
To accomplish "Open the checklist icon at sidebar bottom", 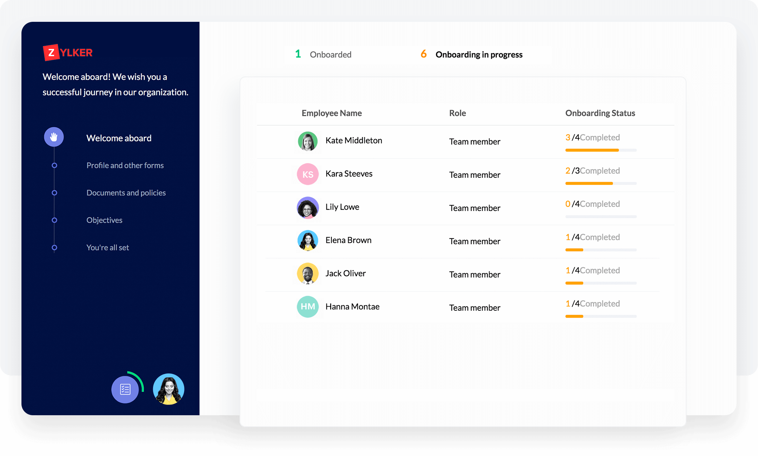I will pos(125,389).
